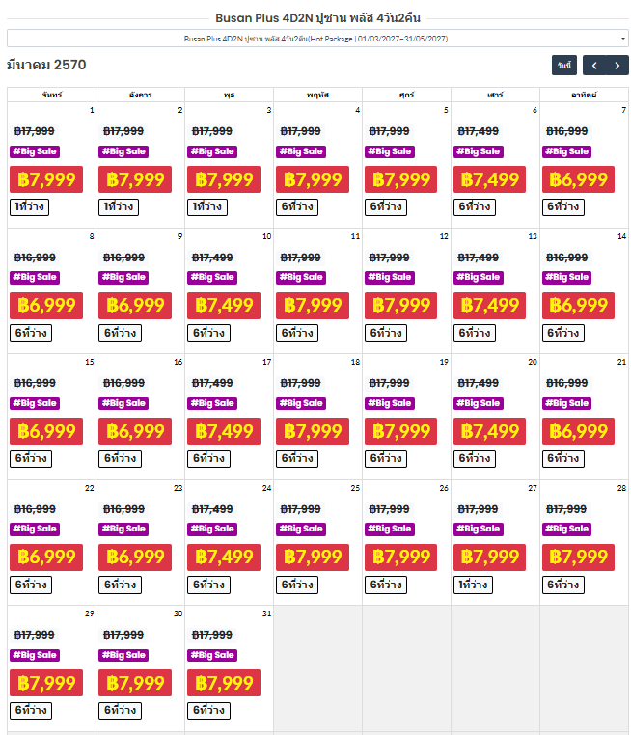Click the #Big Sale tag on March 14
The image size is (631, 735).
(566, 277)
